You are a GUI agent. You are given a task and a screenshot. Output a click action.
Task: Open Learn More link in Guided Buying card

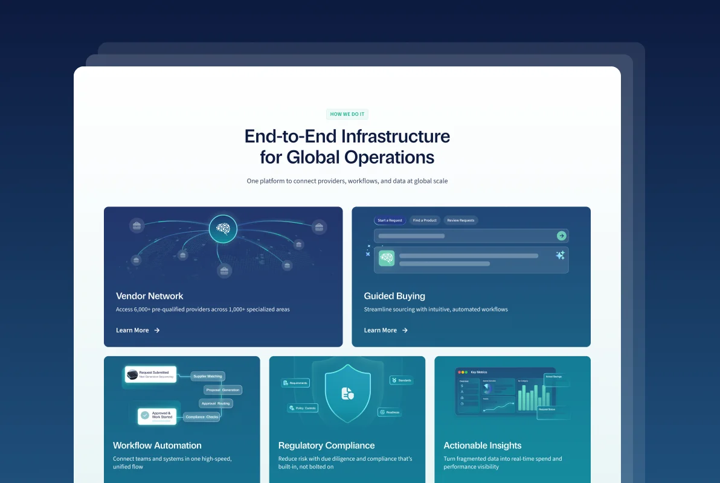tap(386, 330)
